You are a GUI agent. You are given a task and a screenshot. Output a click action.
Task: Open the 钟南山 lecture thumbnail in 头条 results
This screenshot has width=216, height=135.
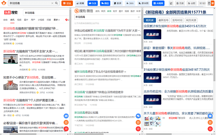coord(11,59)
